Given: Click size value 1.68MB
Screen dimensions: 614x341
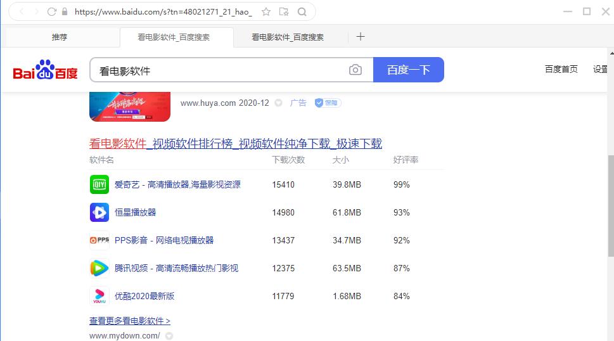Looking at the screenshot, I should pyautogui.click(x=347, y=296).
